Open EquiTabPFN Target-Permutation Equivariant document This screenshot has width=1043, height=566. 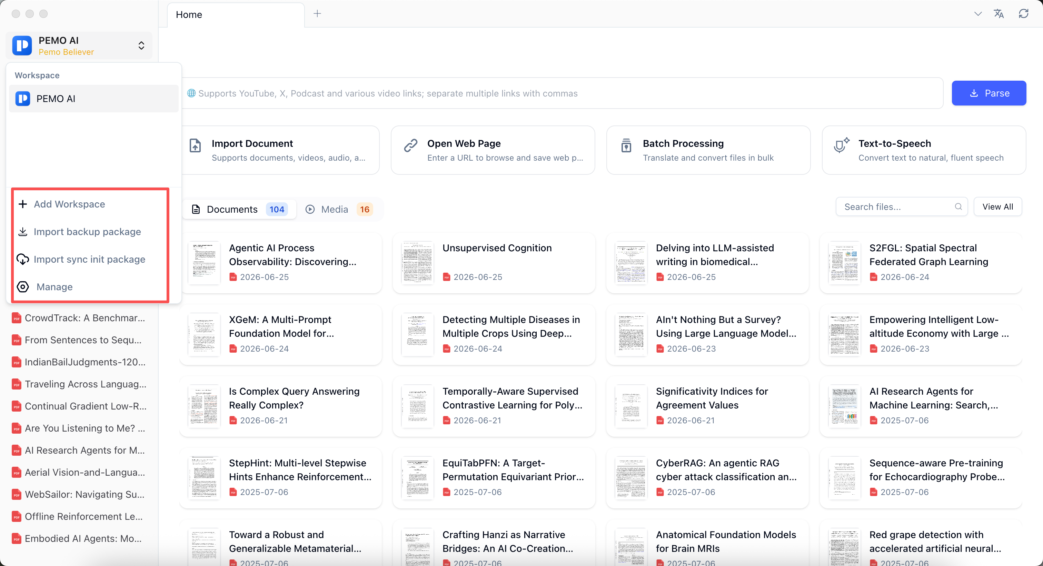(x=494, y=477)
